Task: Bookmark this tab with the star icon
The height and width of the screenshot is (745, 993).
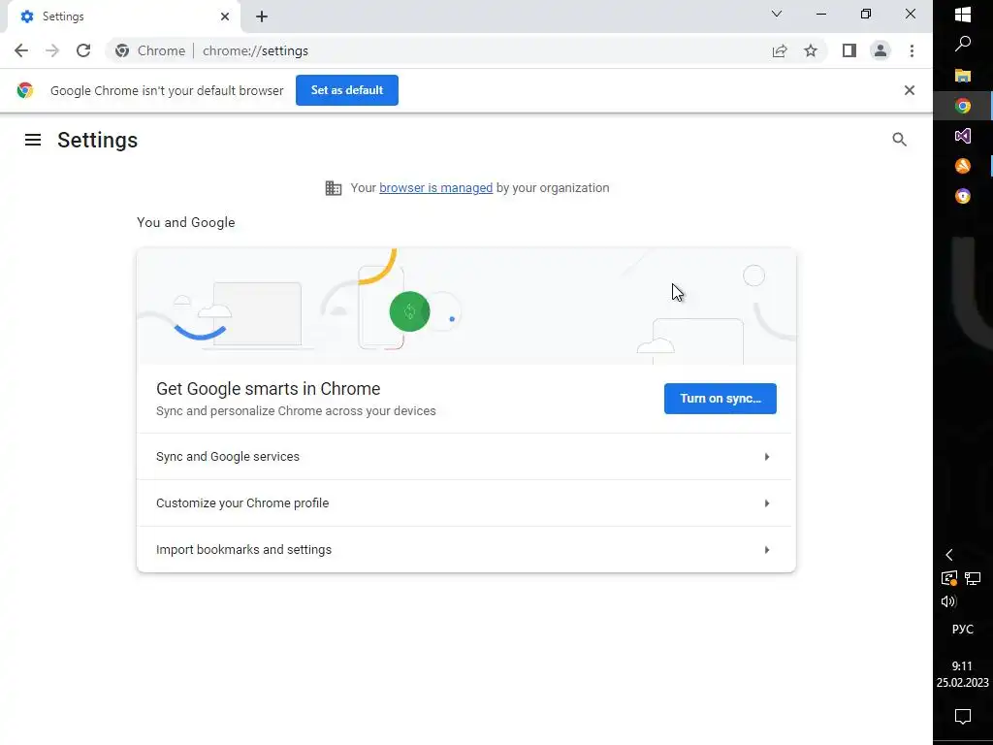Action: coord(811,51)
